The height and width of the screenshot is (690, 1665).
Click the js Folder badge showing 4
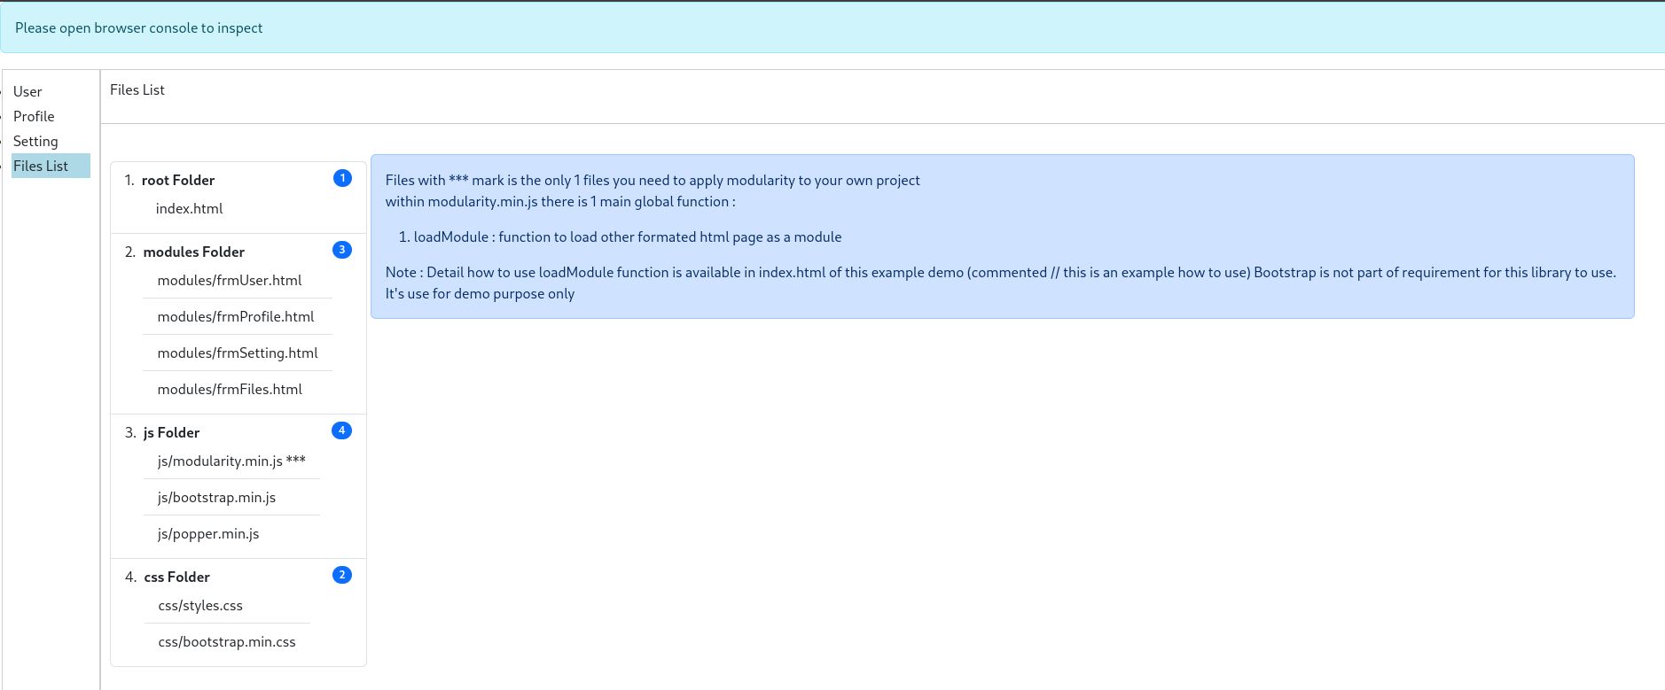(341, 430)
